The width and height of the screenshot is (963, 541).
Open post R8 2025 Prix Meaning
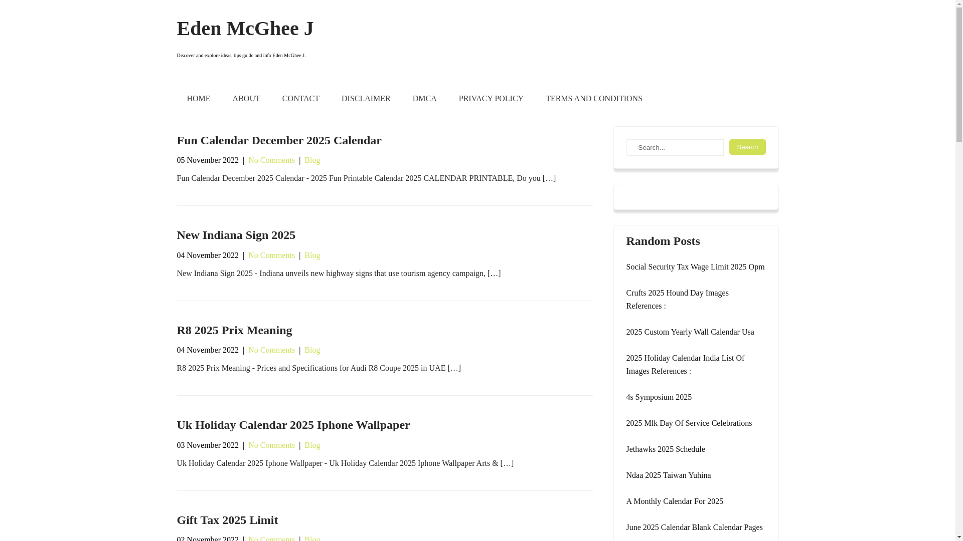[x=234, y=330]
